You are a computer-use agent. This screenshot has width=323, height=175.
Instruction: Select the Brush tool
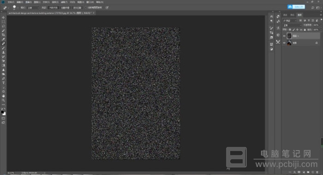(x=3, y=48)
